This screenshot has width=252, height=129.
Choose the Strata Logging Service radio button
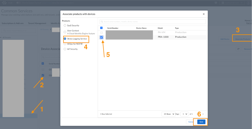click(x=65, y=39)
